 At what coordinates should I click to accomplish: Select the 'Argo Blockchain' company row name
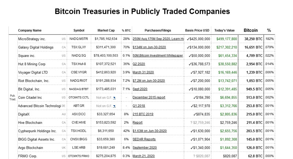(32, 148)
